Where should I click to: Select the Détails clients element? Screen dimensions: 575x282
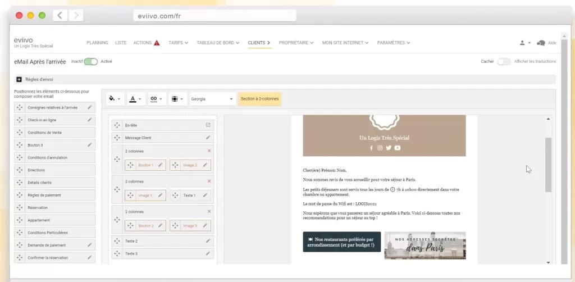[x=54, y=183]
